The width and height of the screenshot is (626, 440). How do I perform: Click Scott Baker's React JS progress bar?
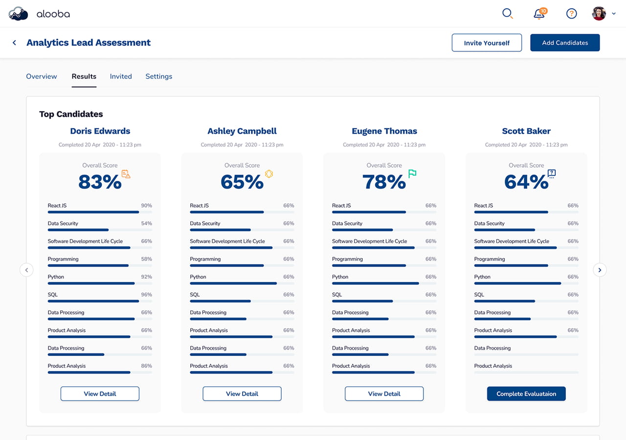(526, 212)
